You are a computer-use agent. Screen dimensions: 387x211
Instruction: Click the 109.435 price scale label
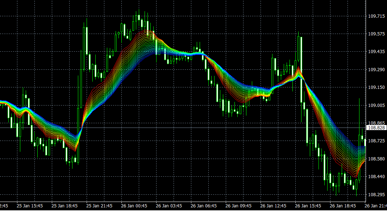(x=376, y=52)
